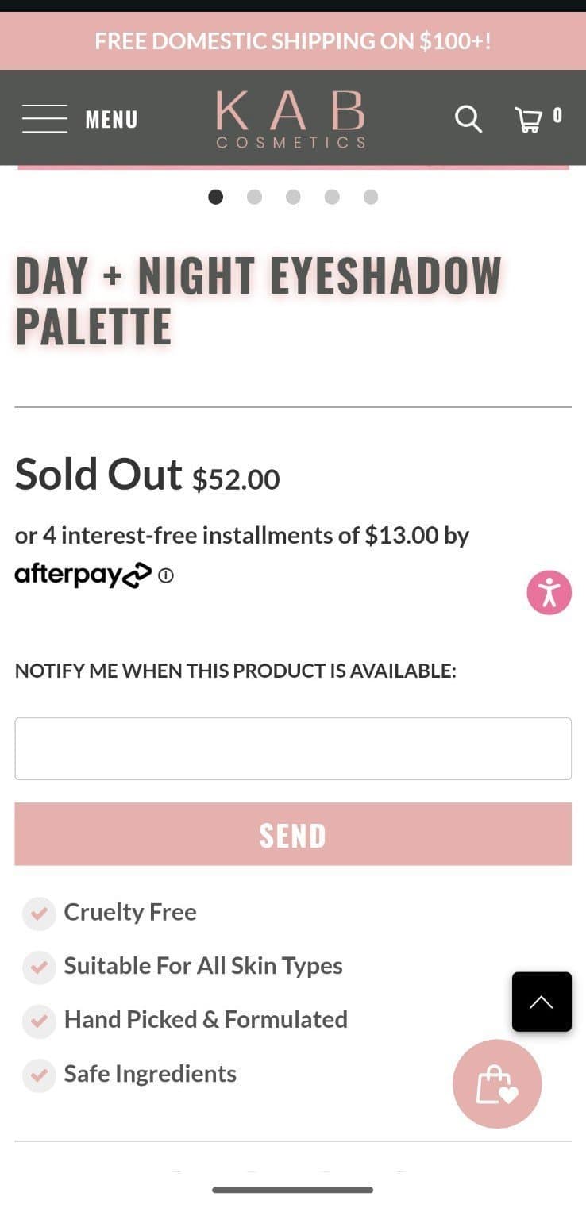Image resolution: width=586 pixels, height=1208 pixels.
Task: Open the MENU item in the header
Action: pos(110,119)
